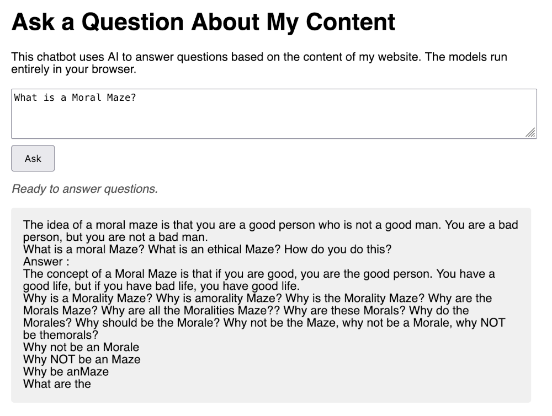Click the 'good life, but if you have bad life' line
This screenshot has height=416, width=552.
point(162,286)
